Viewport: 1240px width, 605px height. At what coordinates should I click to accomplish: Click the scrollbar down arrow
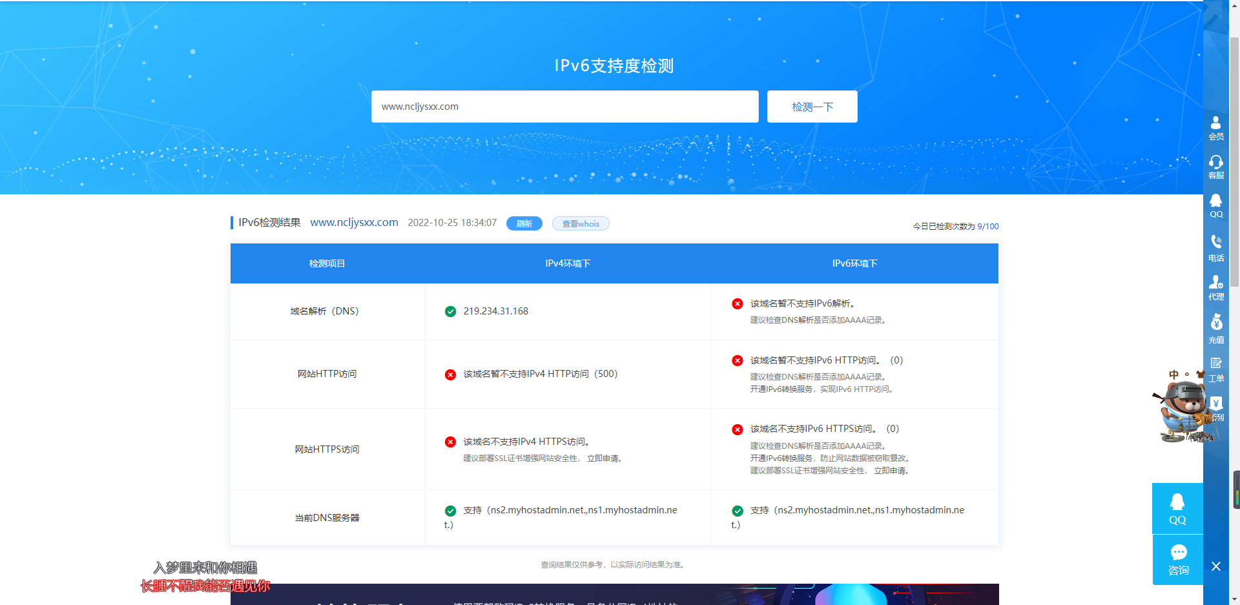[1234, 599]
